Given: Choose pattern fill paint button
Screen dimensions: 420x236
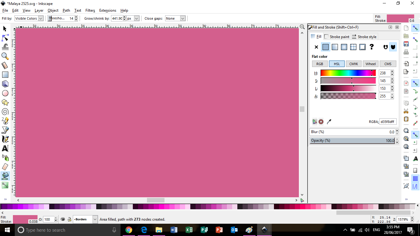Looking at the screenshot, I should (353, 47).
